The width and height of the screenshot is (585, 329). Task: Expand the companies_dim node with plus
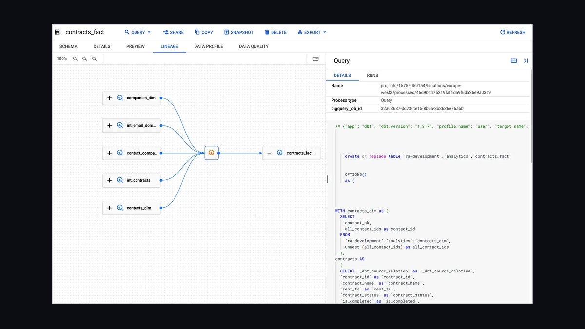pos(109,98)
